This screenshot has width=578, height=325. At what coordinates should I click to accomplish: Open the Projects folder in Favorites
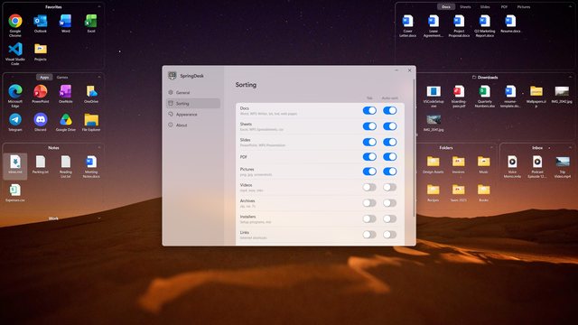41,52
